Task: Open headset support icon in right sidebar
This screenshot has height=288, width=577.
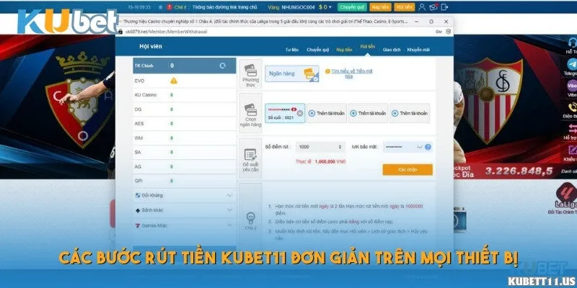Action: pos(573,42)
